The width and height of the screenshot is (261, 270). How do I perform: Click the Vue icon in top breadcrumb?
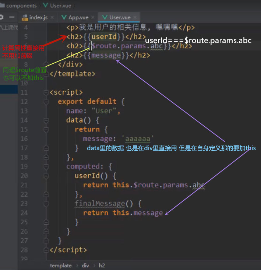click(x=46, y=5)
